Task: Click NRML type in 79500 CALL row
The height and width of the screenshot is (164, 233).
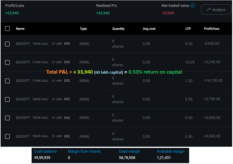Action: point(85,44)
